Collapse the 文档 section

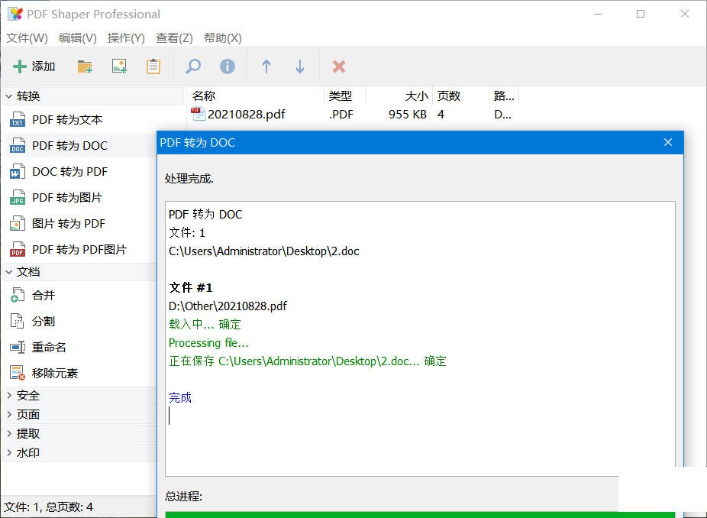pos(8,272)
